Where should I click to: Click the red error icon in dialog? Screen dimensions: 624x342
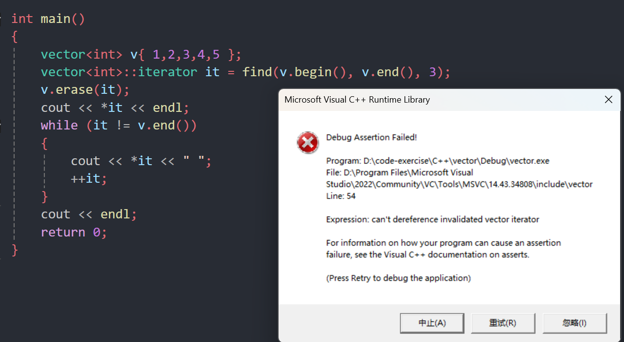(308, 143)
